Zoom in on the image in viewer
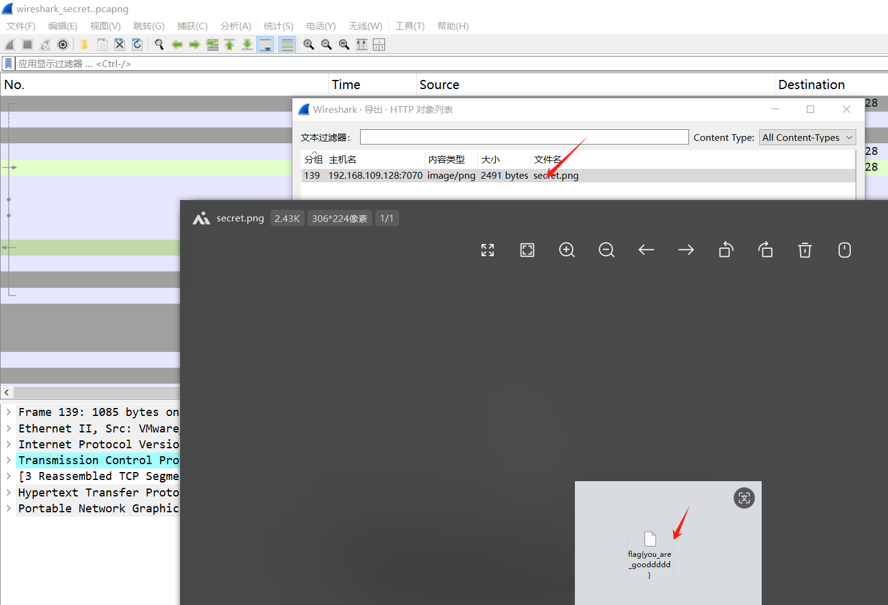This screenshot has height=605, width=888. [567, 250]
